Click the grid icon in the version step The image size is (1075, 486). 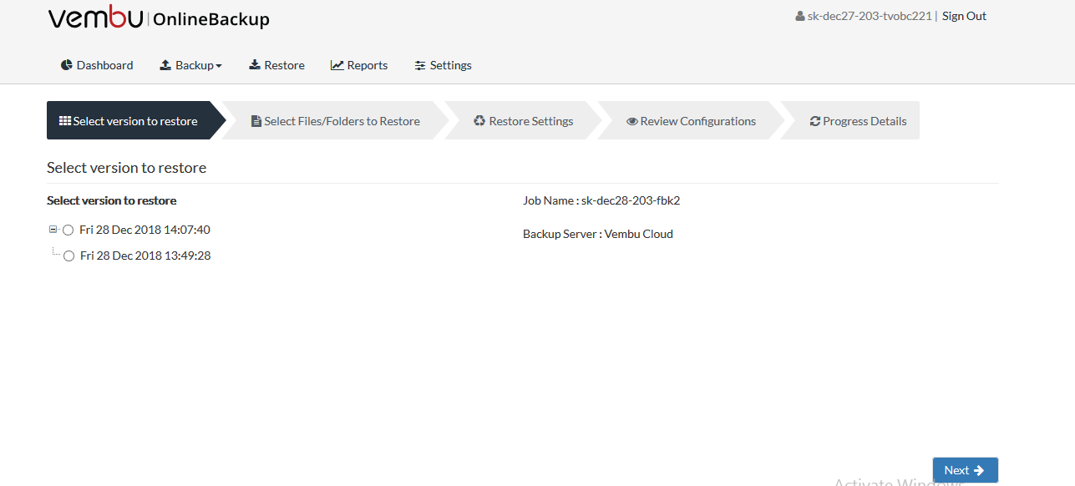click(x=65, y=121)
